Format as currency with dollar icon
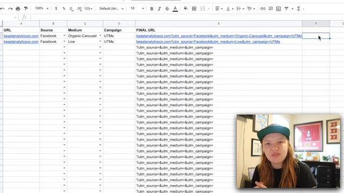Screen dimensions: 344x193 (56, 9)
